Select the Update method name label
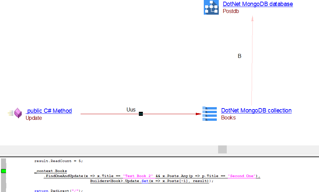This screenshot has height=192, width=319. [34, 118]
